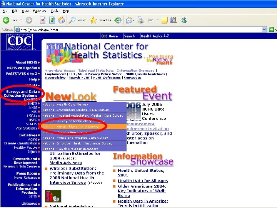Open the Back button history dropdown arrow
This screenshot has height=208, width=277.
tap(21, 20)
